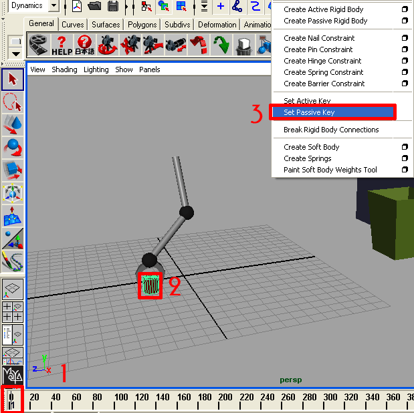
Task: Select the arrow Select tool
Action: click(13, 80)
